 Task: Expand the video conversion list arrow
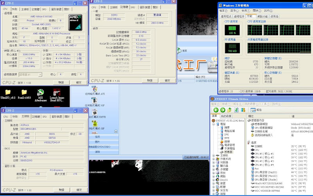[116, 131]
